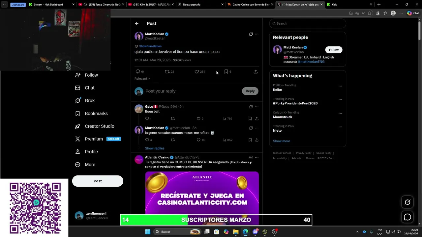The width and height of the screenshot is (422, 237).
Task: Open Follow in the X sidebar
Action: click(87, 75)
